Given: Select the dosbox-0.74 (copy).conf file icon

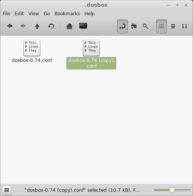Looking at the screenshot, I should coord(91,48).
